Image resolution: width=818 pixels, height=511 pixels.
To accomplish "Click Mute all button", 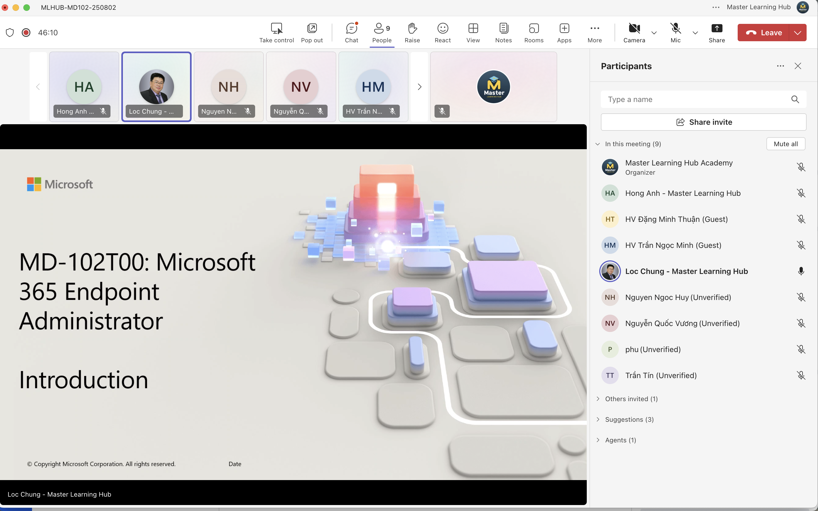I will click(786, 144).
